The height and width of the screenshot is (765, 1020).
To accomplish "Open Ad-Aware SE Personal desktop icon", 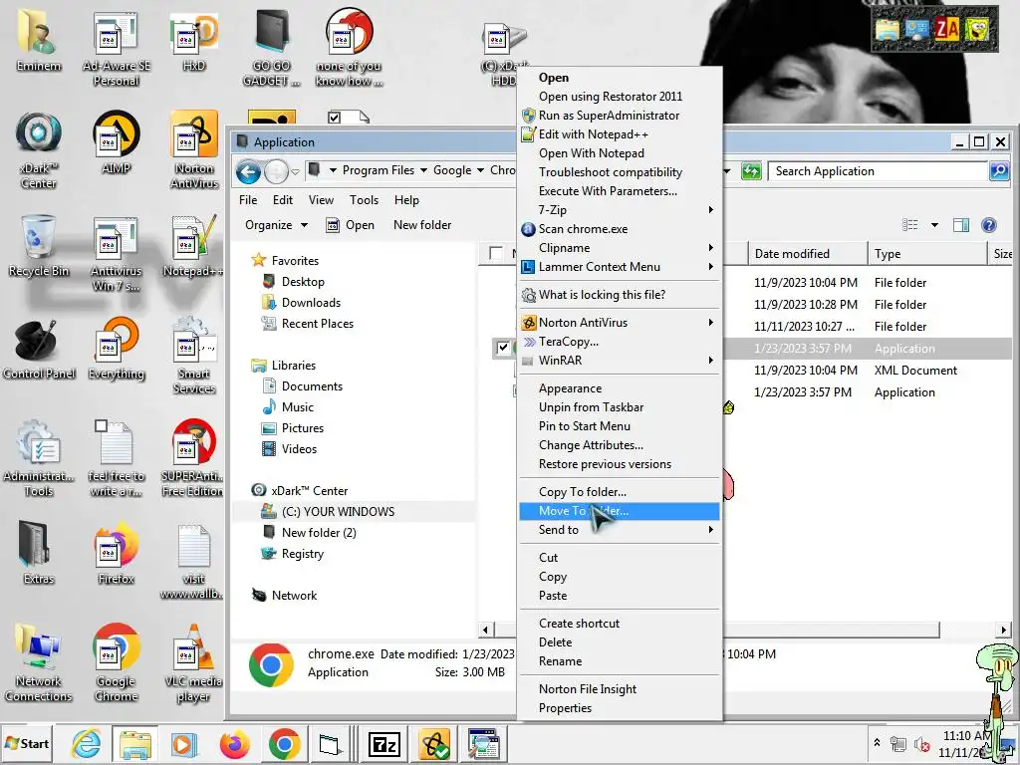I will click(x=116, y=48).
